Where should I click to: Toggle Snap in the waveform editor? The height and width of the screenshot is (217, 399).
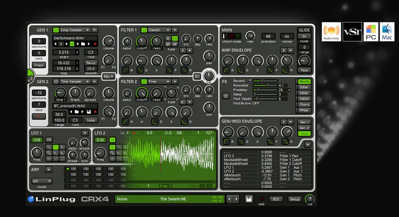point(165,186)
